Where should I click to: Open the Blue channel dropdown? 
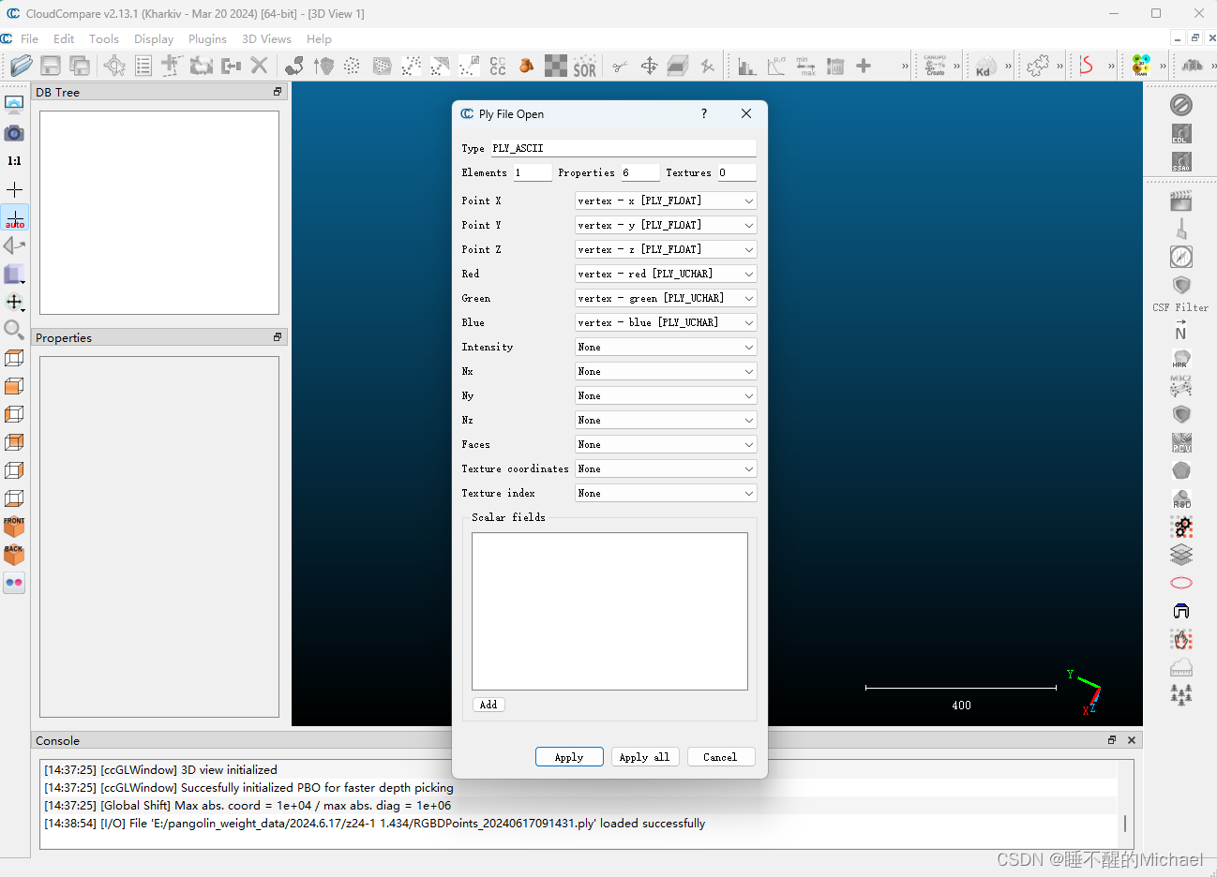click(x=666, y=322)
